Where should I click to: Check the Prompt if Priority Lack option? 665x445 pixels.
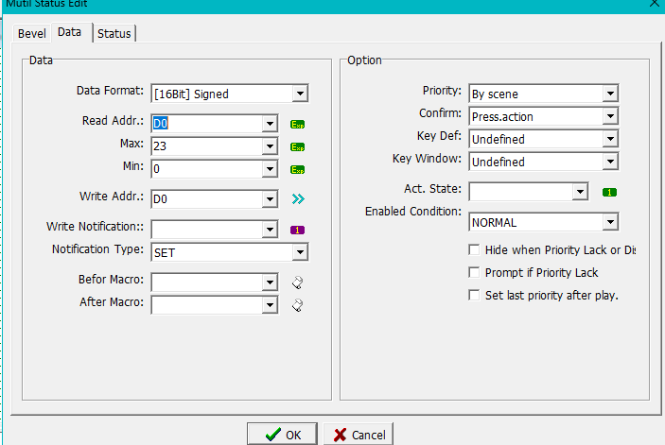click(475, 273)
